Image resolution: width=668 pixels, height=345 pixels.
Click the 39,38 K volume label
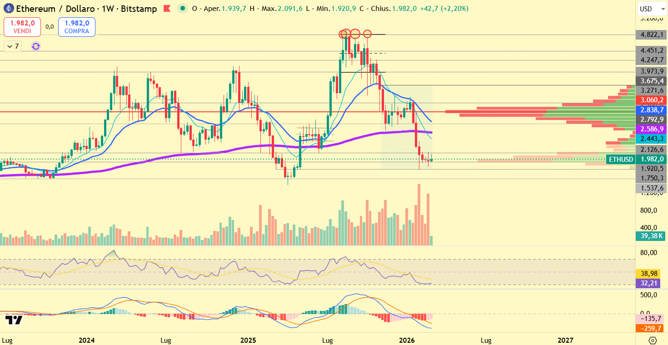650,236
